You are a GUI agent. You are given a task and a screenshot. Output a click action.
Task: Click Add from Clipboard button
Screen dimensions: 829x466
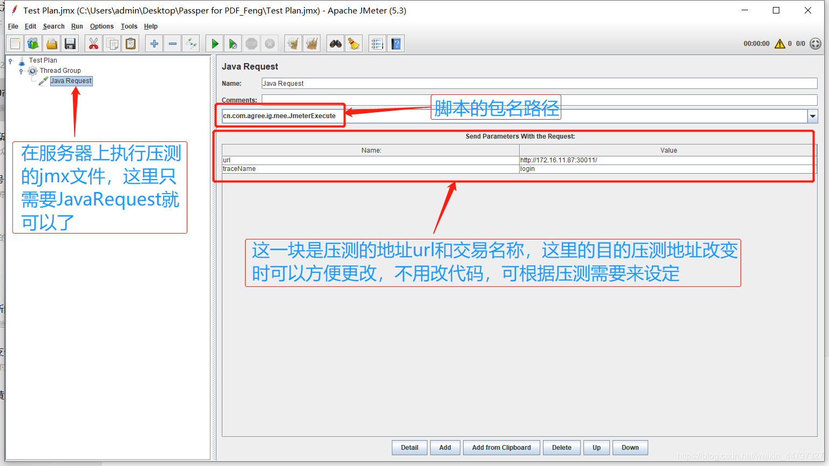coord(501,448)
